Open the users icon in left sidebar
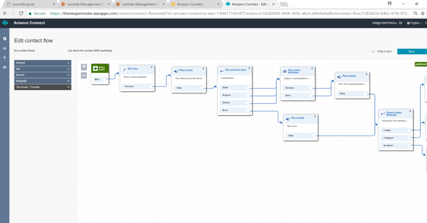This screenshot has width=427, height=223. 5,67
